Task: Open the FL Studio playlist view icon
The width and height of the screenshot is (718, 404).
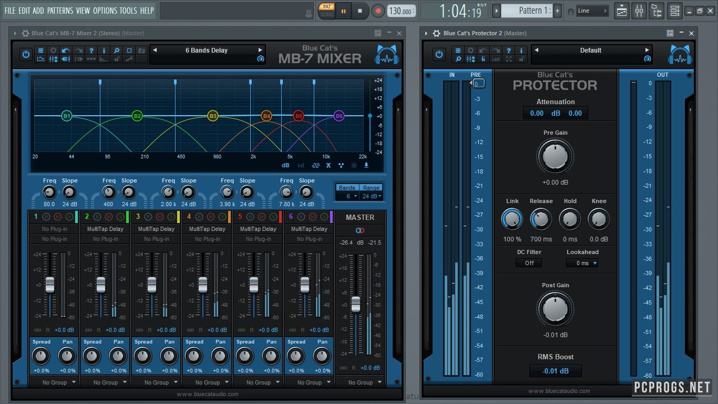Action: click(622, 11)
